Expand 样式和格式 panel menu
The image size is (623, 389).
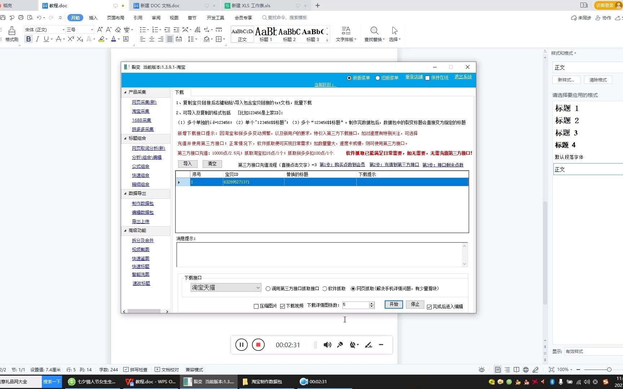[x=564, y=53]
